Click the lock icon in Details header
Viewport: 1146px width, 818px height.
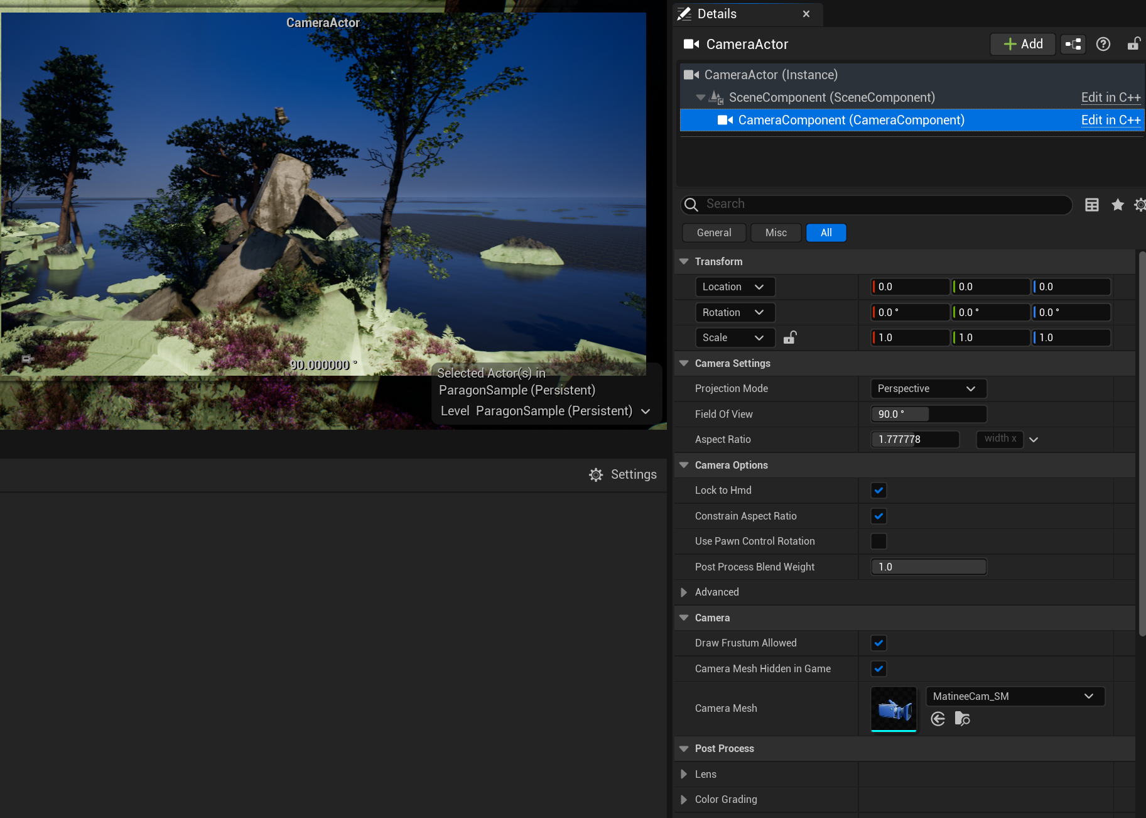[x=1133, y=44]
